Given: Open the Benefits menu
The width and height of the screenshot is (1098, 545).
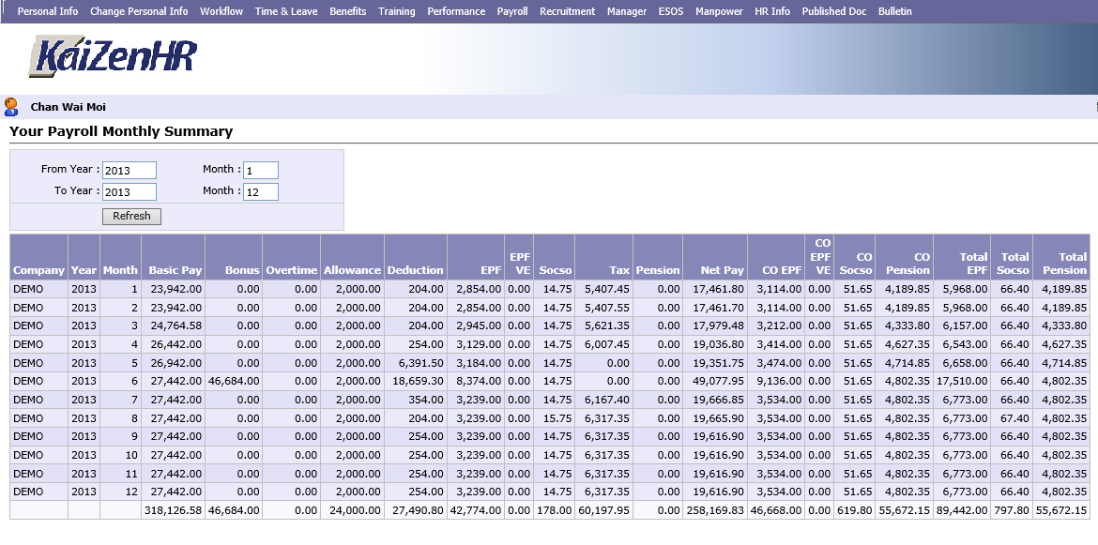Looking at the screenshot, I should pos(347,12).
